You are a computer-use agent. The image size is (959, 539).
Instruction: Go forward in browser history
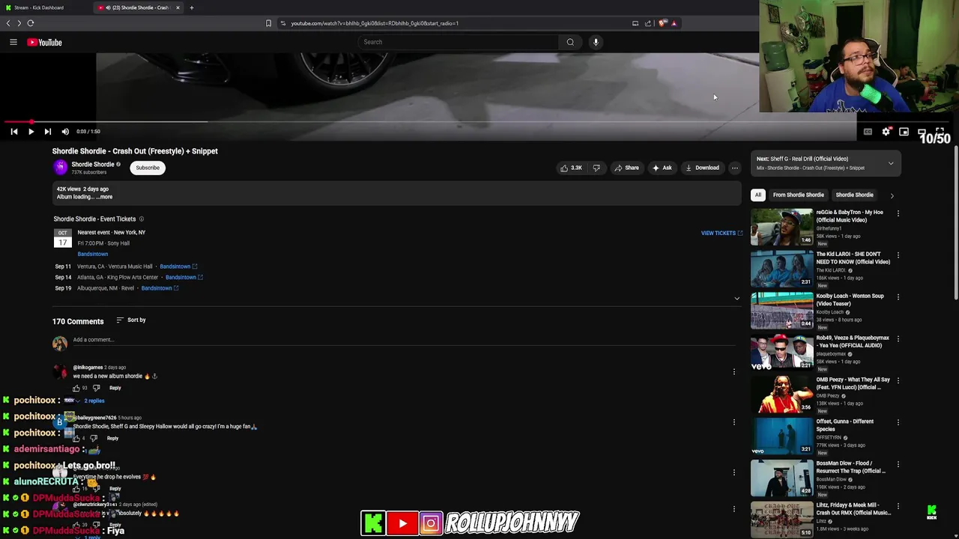[x=19, y=23]
